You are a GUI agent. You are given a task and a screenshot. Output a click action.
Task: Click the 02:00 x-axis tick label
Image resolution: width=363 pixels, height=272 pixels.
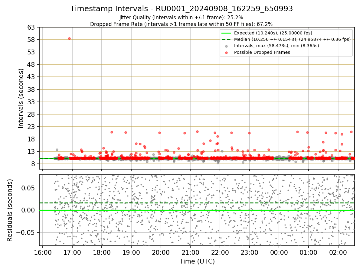tap(338, 252)
